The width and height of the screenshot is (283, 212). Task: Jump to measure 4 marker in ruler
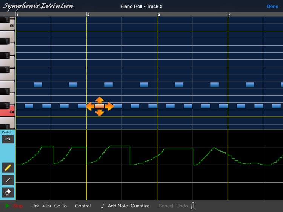click(229, 15)
